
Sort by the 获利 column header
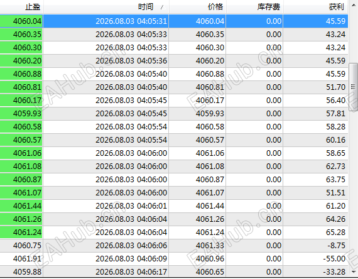[x=315, y=7]
